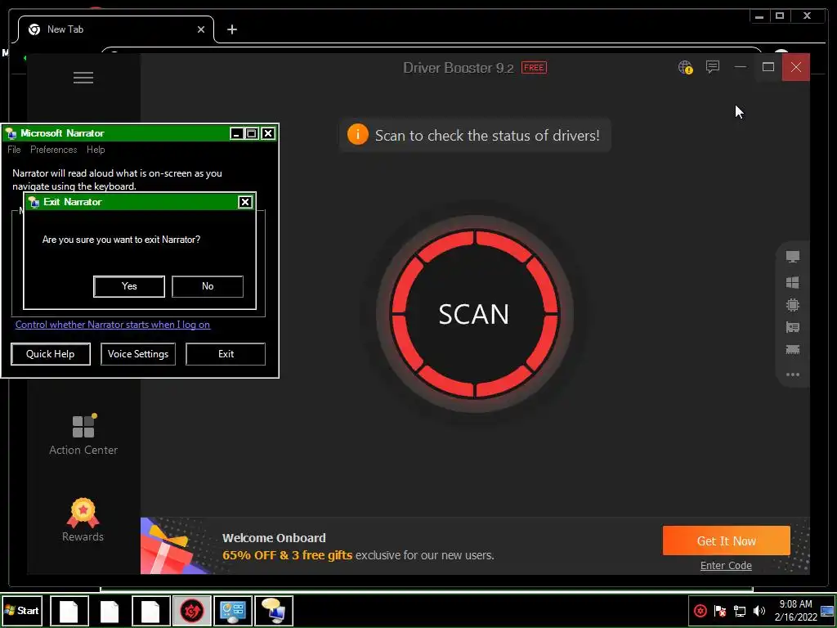Click the Action Center flag tray icon
Image resolution: width=837 pixels, height=628 pixels.
(x=720, y=610)
